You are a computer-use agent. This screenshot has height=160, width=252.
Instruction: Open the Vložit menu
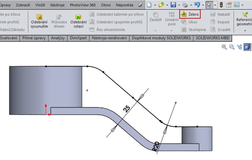click(40, 5)
